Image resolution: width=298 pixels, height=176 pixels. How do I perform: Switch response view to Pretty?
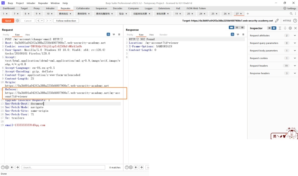point(130,35)
